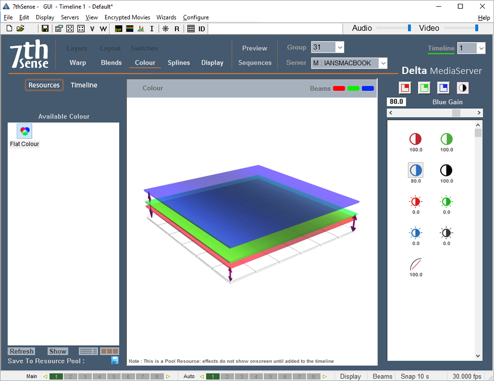
Task: Click the Blue Gain value field 80.0
Action: tap(396, 101)
